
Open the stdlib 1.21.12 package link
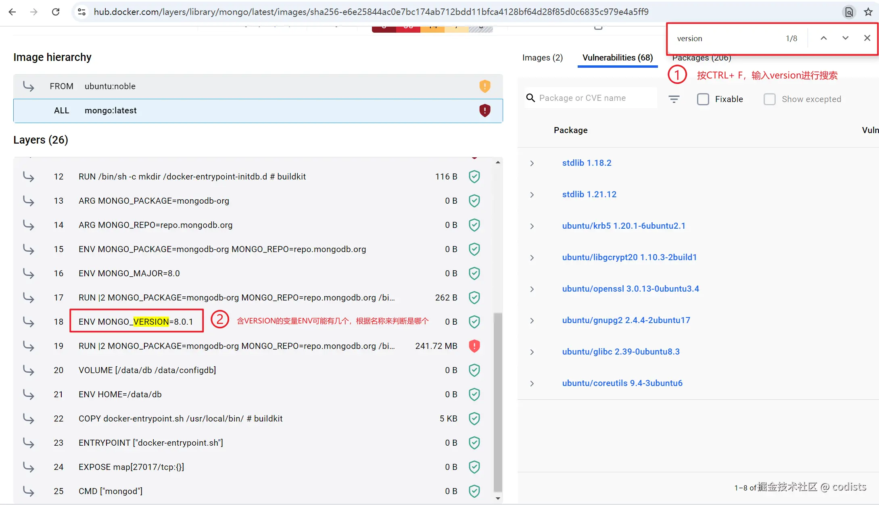[589, 194]
